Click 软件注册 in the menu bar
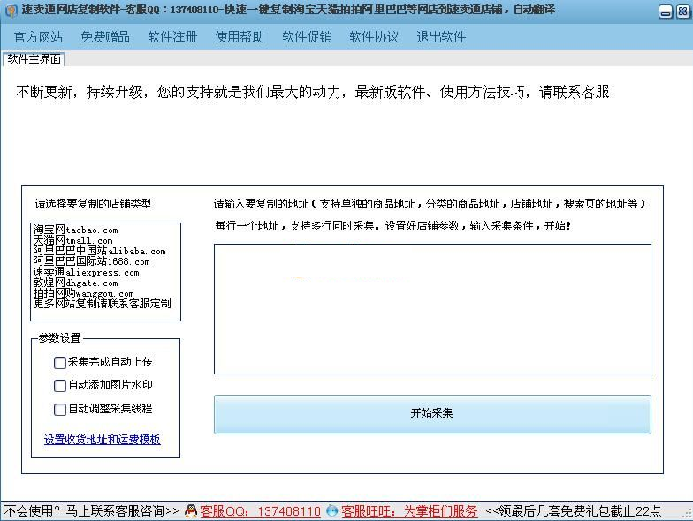This screenshot has height=521, width=693. 172,37
